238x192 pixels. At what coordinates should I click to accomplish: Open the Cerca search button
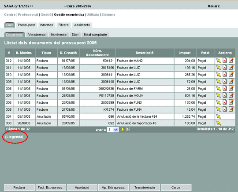coord(176,188)
